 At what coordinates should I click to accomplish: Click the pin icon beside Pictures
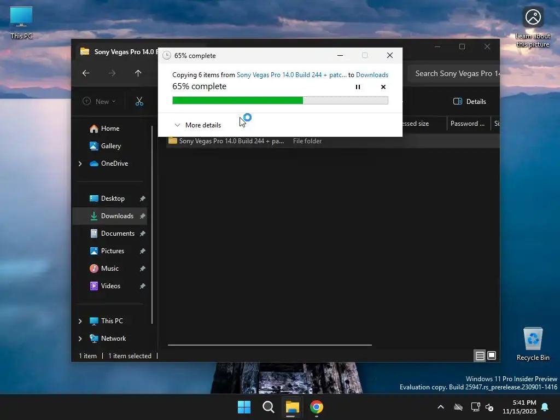tap(143, 251)
